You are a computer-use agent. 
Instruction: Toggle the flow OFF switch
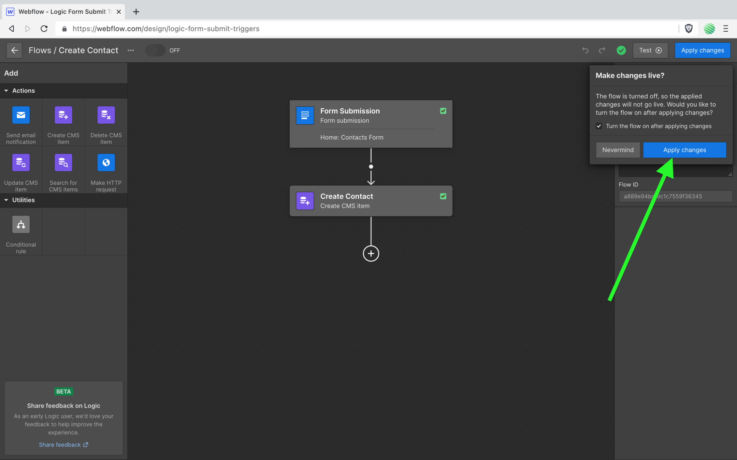(155, 50)
